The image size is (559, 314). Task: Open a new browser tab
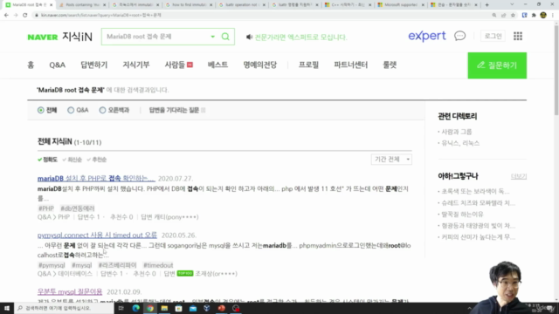click(487, 4)
